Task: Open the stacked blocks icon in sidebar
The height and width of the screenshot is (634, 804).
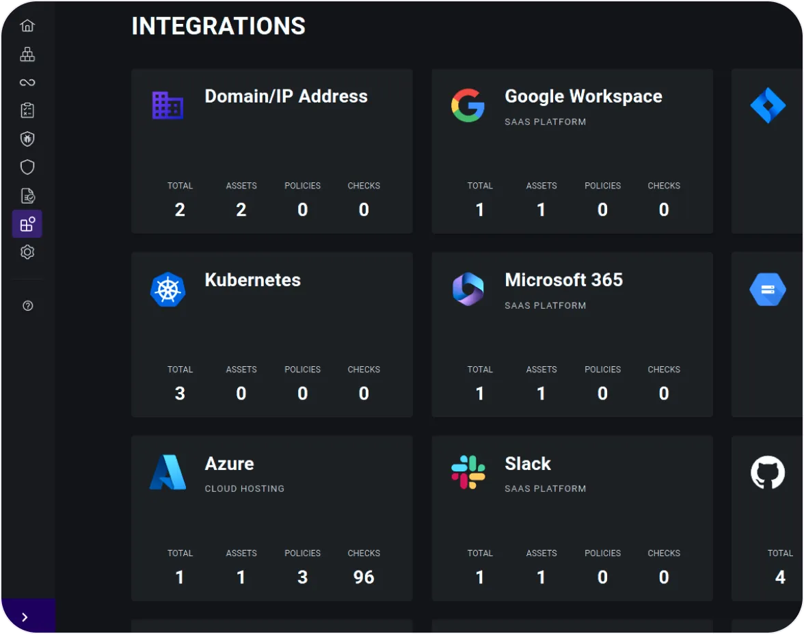Action: [27, 54]
